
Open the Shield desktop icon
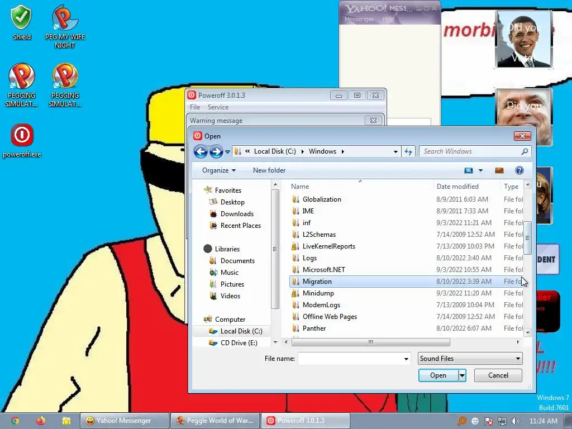click(21, 22)
